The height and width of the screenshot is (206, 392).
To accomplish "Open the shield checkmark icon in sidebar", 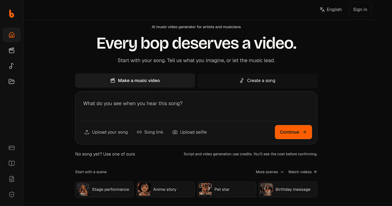I will [x=11, y=195].
